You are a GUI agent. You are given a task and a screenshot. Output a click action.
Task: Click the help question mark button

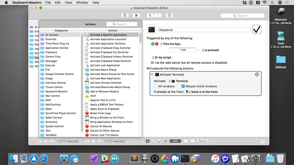pyautogui.click(x=263, y=142)
